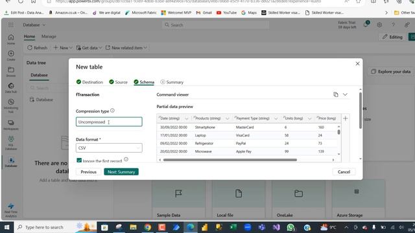Open the New dropdown in toolbar

click(x=63, y=48)
